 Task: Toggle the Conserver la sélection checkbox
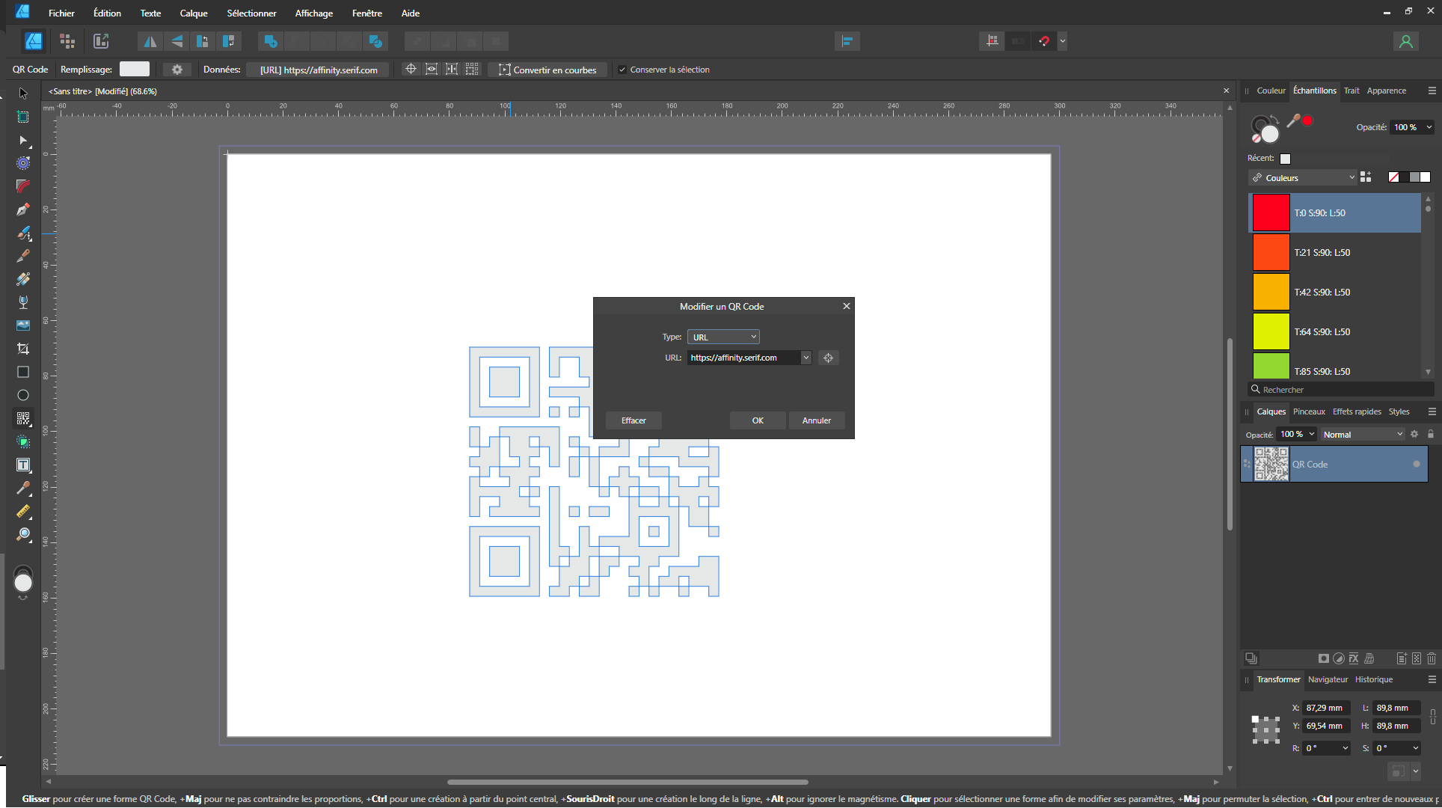622,70
